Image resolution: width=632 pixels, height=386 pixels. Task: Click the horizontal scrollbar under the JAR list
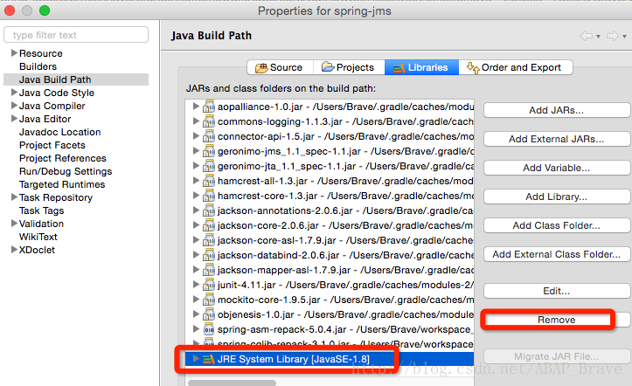coord(233,383)
